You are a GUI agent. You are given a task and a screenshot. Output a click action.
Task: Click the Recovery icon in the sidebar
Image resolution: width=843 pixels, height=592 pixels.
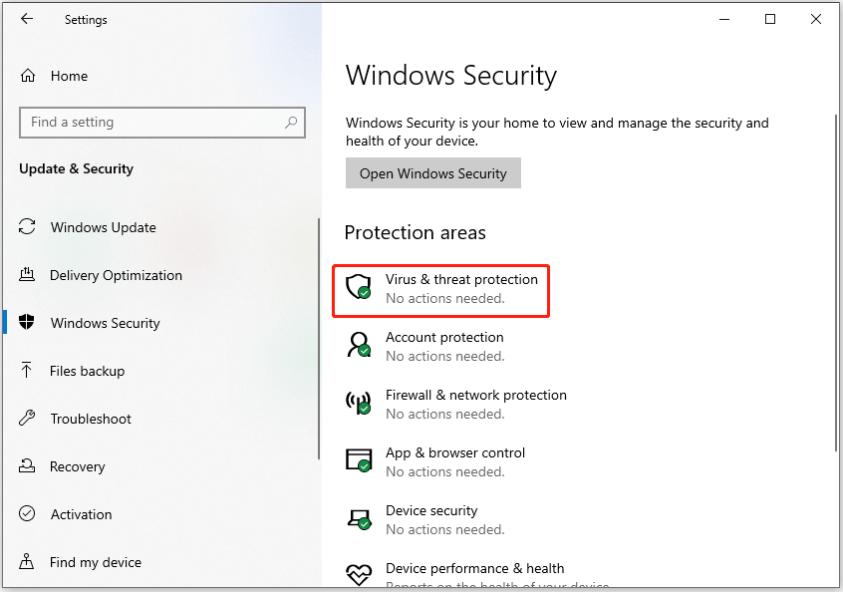point(27,466)
